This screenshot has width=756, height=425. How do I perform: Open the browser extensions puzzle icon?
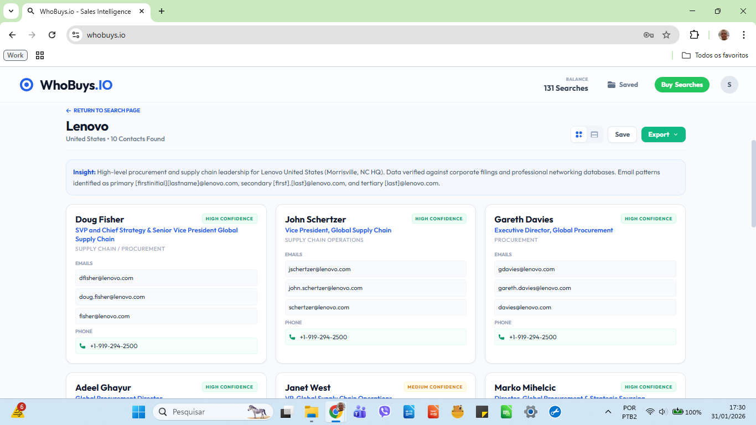(x=694, y=34)
